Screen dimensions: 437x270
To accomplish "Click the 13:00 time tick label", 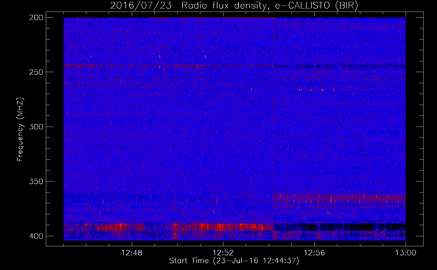I will point(406,253).
